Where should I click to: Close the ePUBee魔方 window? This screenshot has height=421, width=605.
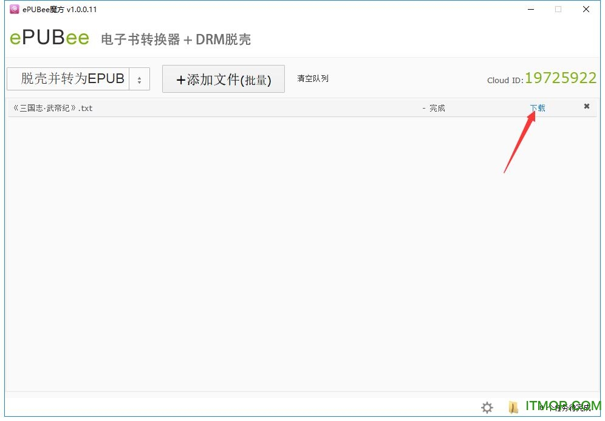(586, 9)
